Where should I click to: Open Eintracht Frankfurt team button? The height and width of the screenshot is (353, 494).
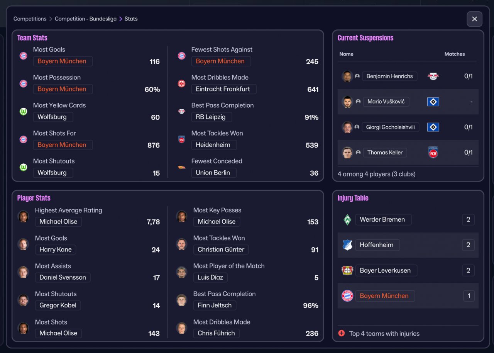click(x=223, y=89)
